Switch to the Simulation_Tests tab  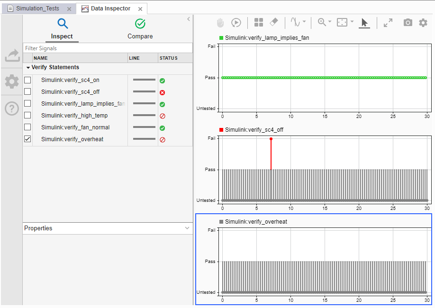(37, 9)
